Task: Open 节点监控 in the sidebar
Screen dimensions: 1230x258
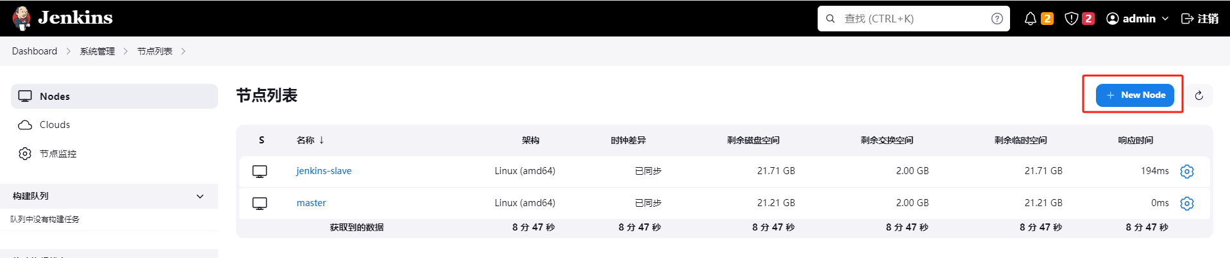Action: click(58, 154)
